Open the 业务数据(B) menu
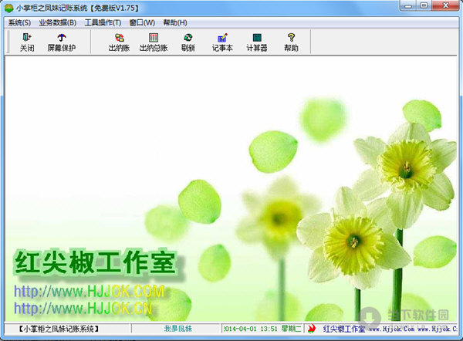The height and width of the screenshot is (341, 463). [58, 22]
